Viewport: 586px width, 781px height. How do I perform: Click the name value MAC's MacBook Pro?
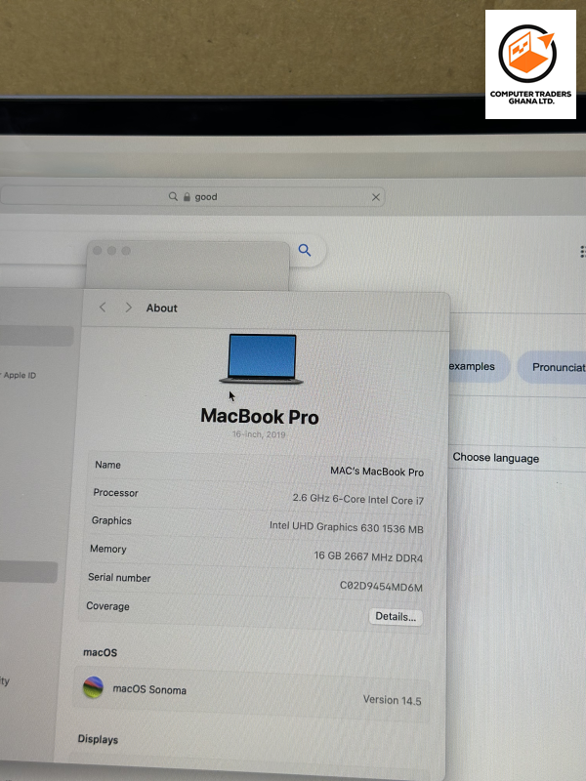point(377,472)
